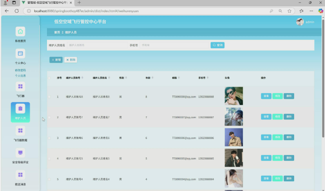
Task: Sort by 邮箱 column arrows
Action: tap(179, 78)
